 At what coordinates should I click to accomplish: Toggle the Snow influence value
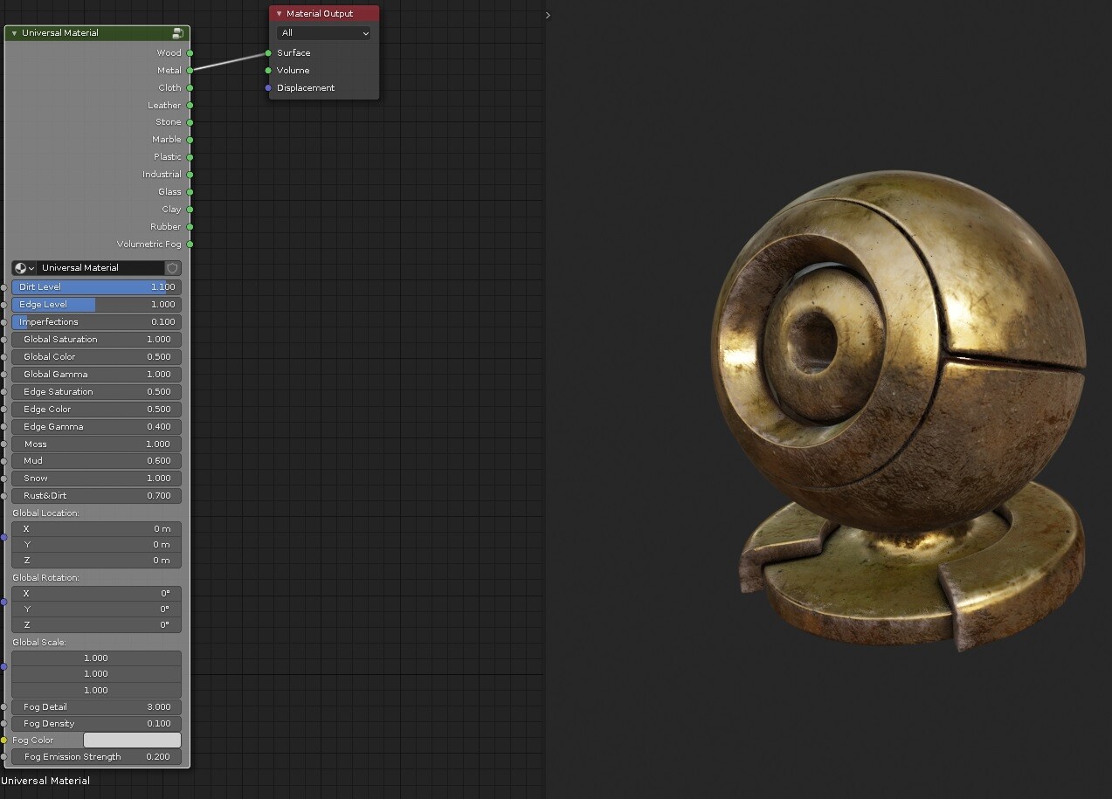(x=96, y=478)
